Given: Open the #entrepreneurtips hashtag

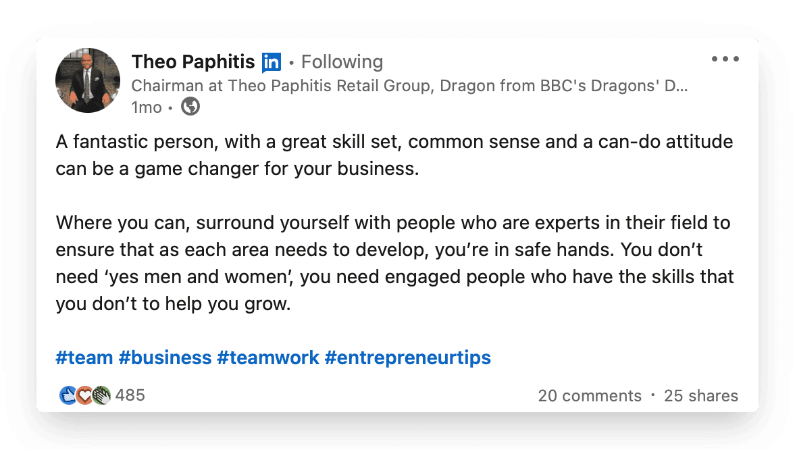Looking at the screenshot, I should (x=408, y=357).
